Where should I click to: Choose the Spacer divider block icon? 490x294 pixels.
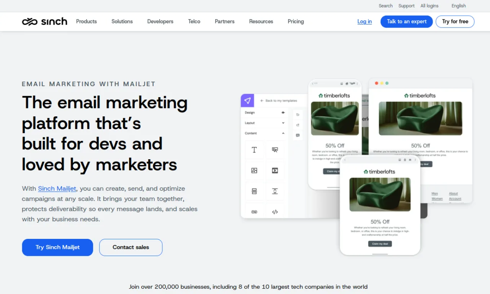[x=275, y=191]
